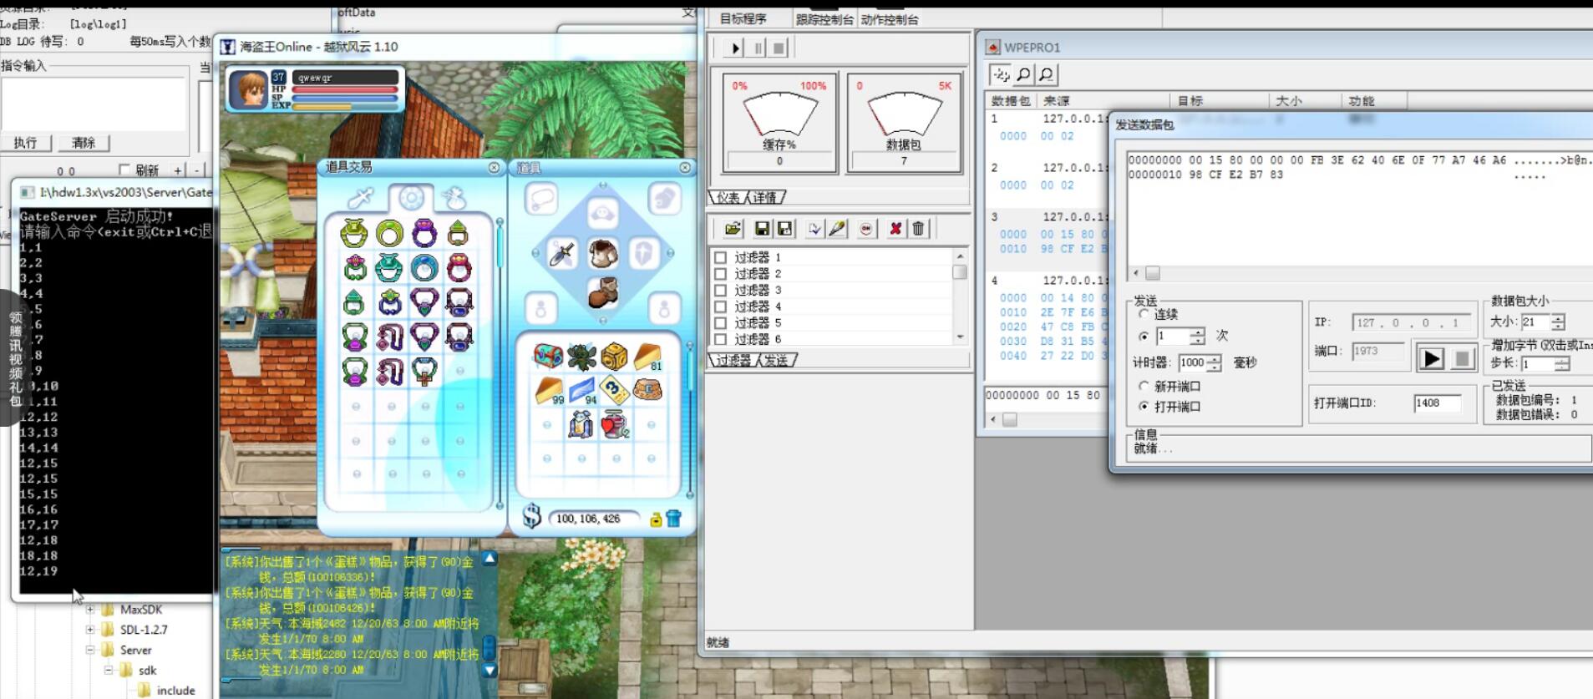1593x699 pixels.
Task: Check the 过滤器 1 checkbox
Action: click(x=720, y=257)
